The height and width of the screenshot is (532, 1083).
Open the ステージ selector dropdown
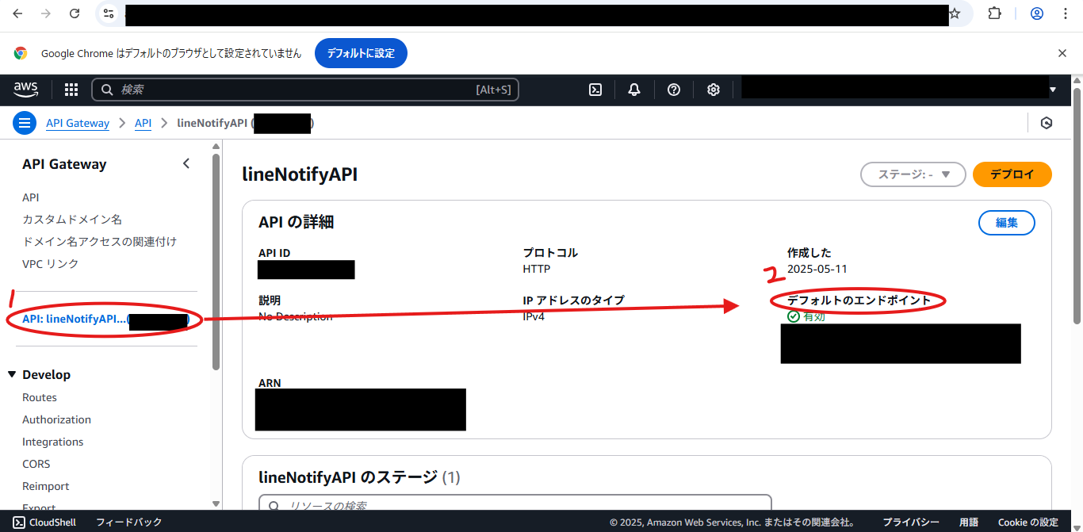coord(913,174)
